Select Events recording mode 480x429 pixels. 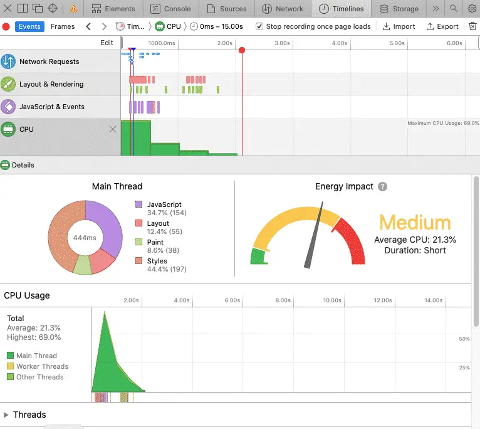coord(29,27)
